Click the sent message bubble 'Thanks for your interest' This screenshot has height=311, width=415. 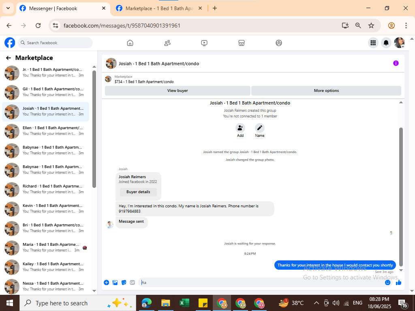point(335,265)
